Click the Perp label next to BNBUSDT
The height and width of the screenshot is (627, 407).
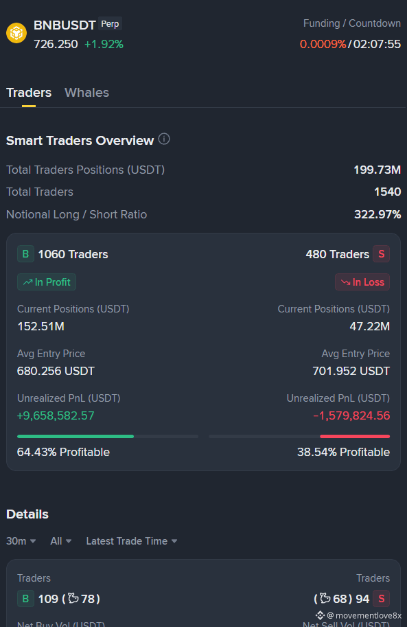[110, 24]
